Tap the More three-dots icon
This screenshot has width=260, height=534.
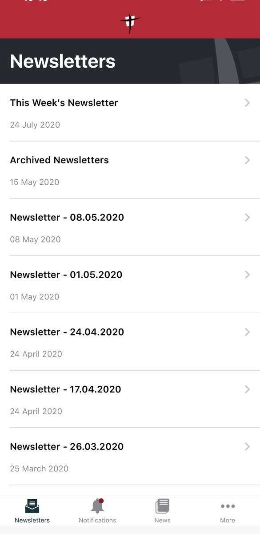click(x=228, y=506)
